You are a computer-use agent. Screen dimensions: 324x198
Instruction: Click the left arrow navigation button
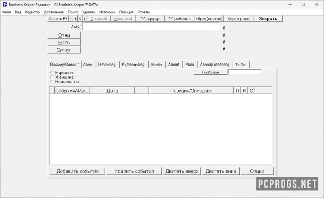click(80, 19)
